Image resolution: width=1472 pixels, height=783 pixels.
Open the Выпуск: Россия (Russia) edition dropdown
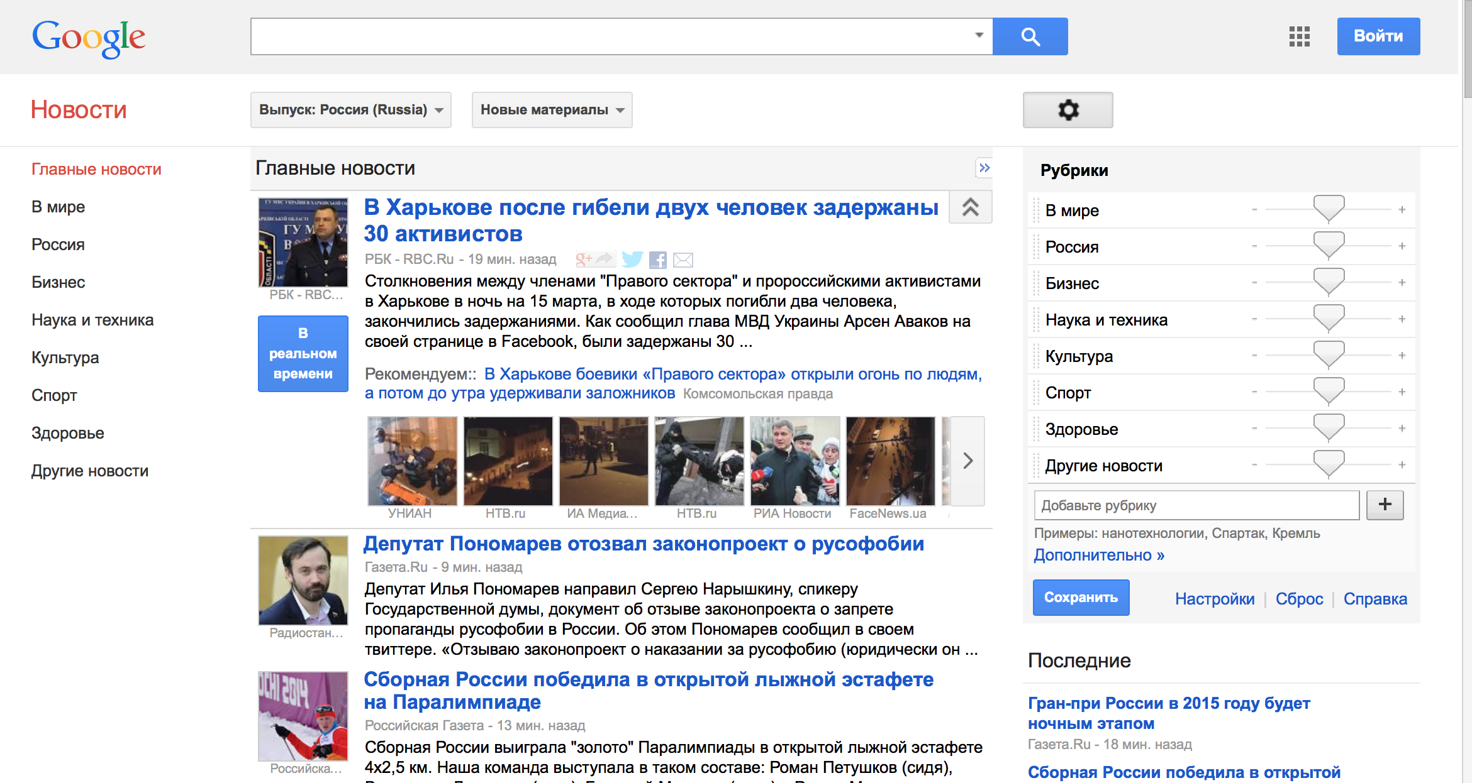click(x=351, y=110)
